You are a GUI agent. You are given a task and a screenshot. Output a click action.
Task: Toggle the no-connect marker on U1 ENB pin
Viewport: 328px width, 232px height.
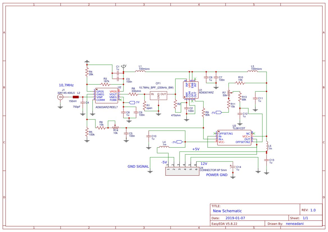pyautogui.click(x=195, y=79)
